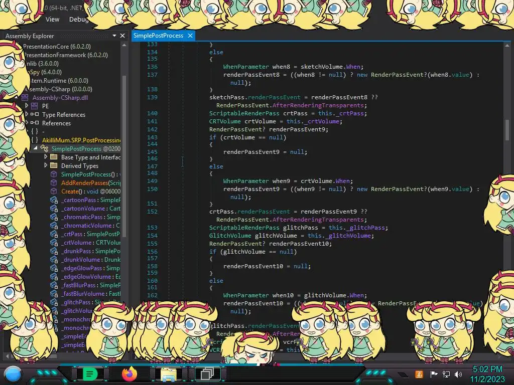Click the _fastBlurVolume field icon
Viewport: 514px width, 385px height.
pos(54,293)
